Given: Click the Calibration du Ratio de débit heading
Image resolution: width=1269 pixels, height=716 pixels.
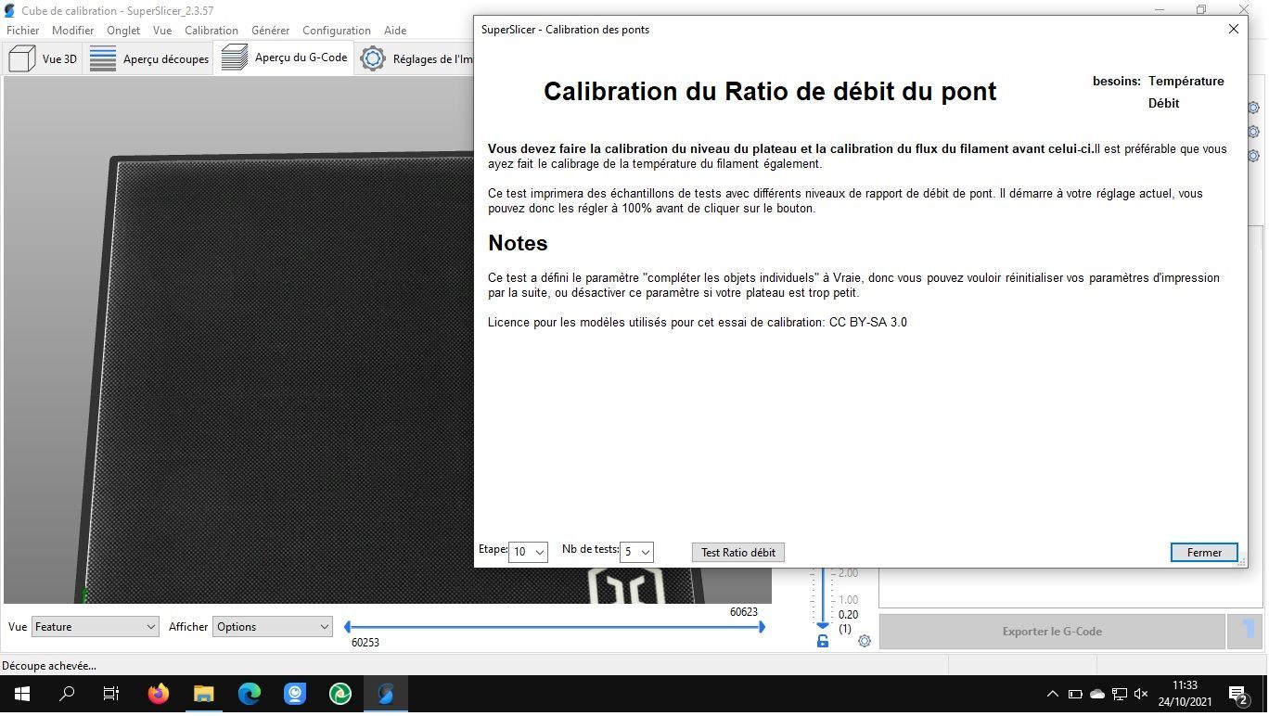Looking at the screenshot, I should tap(770, 91).
